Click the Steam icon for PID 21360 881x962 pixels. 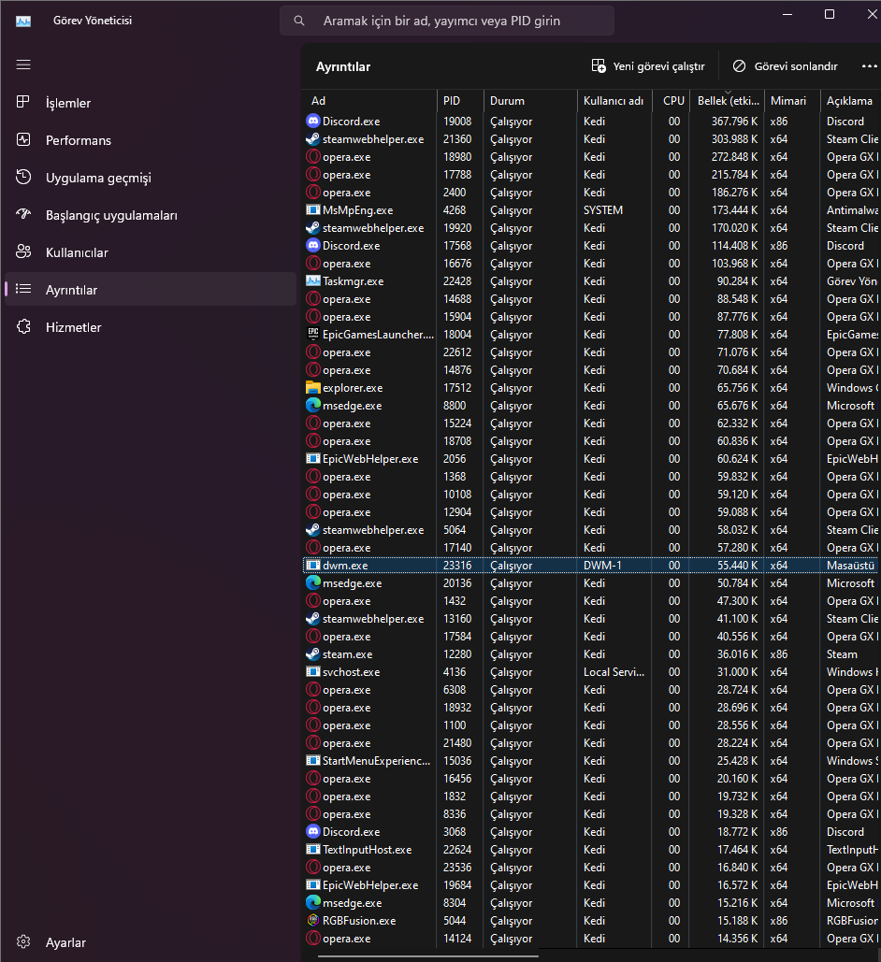point(313,138)
